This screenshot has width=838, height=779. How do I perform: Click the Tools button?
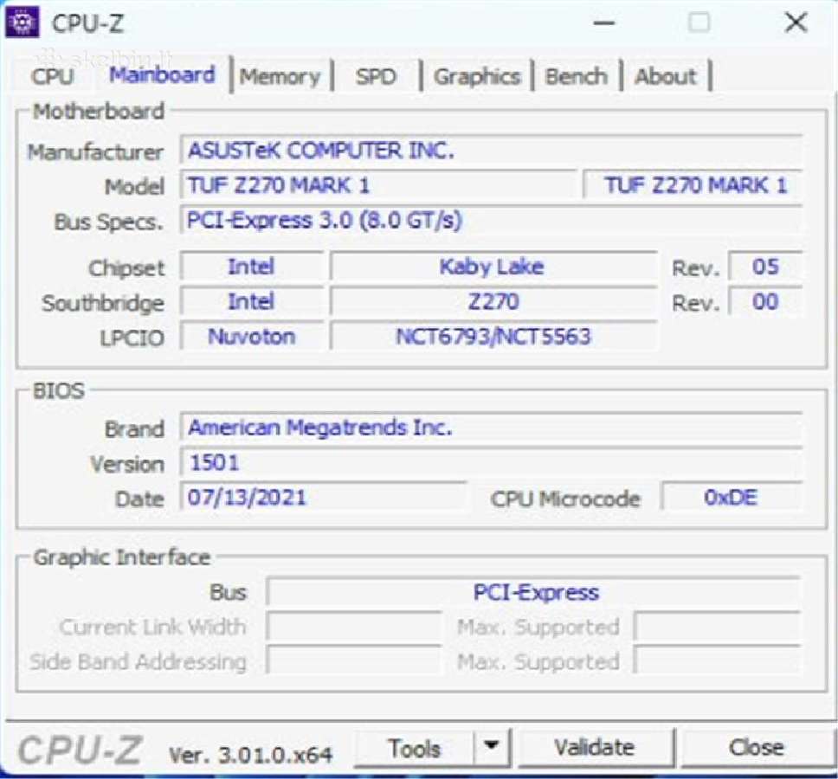(414, 748)
